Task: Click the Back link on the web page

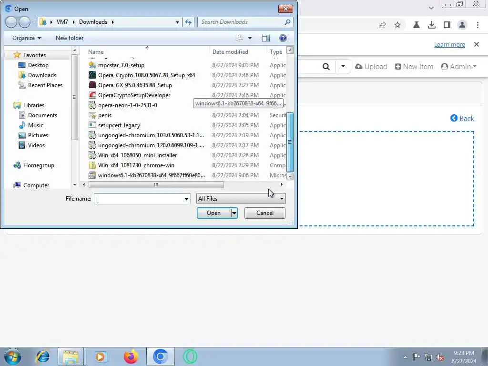Action: point(462,118)
